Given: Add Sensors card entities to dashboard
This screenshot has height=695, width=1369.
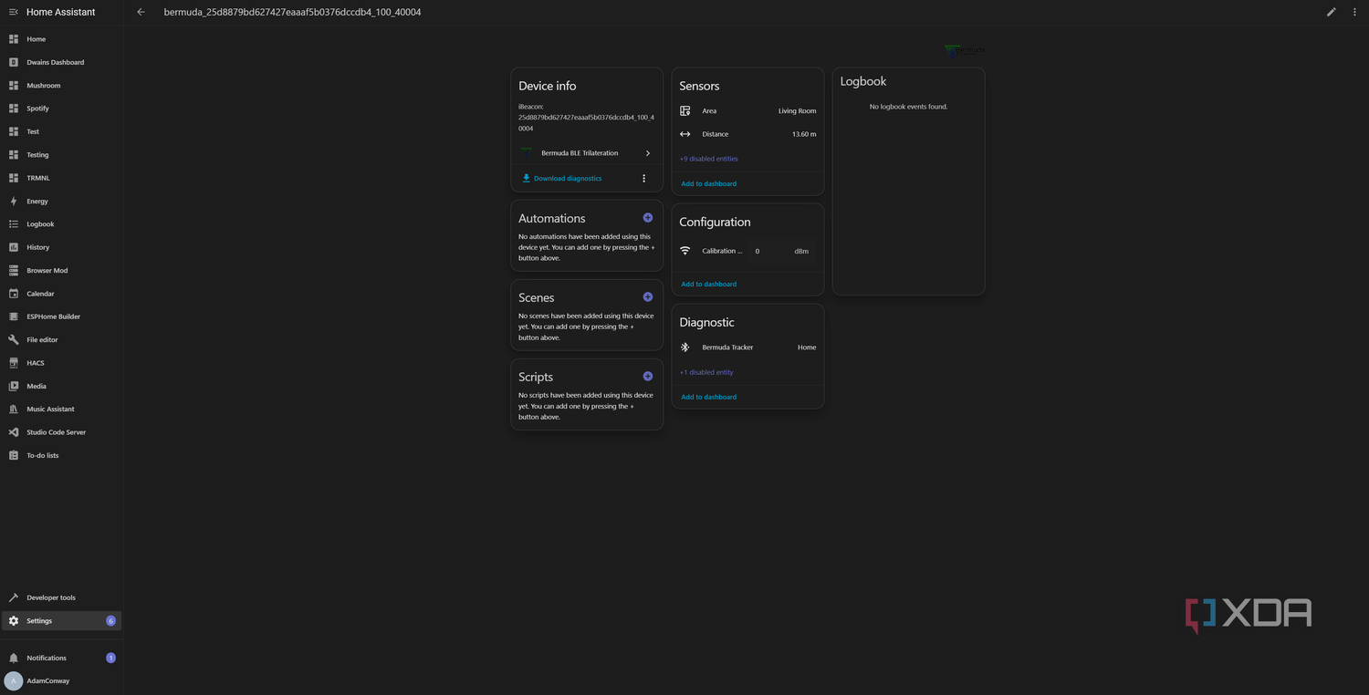Looking at the screenshot, I should click(x=709, y=183).
